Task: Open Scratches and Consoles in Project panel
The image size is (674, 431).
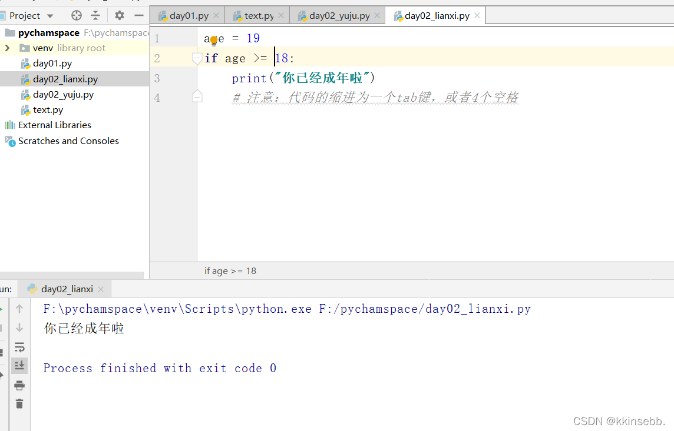Action: point(67,141)
